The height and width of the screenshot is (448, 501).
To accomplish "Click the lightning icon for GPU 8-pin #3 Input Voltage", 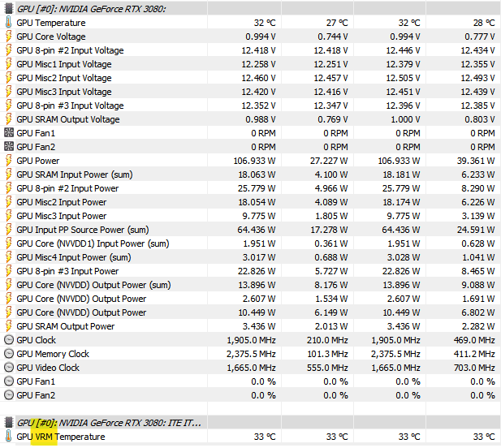I will (9, 106).
